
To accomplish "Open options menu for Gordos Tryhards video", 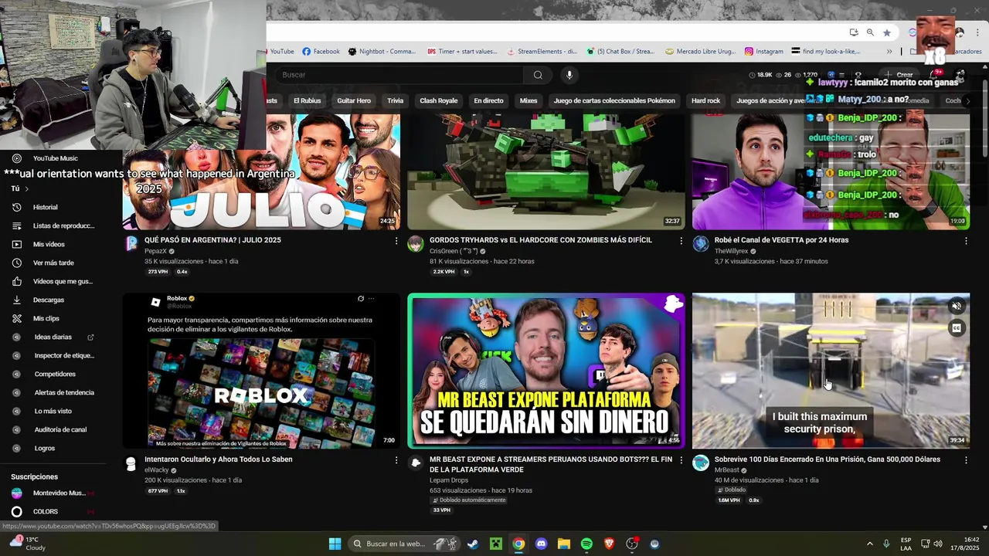I will pos(681,241).
